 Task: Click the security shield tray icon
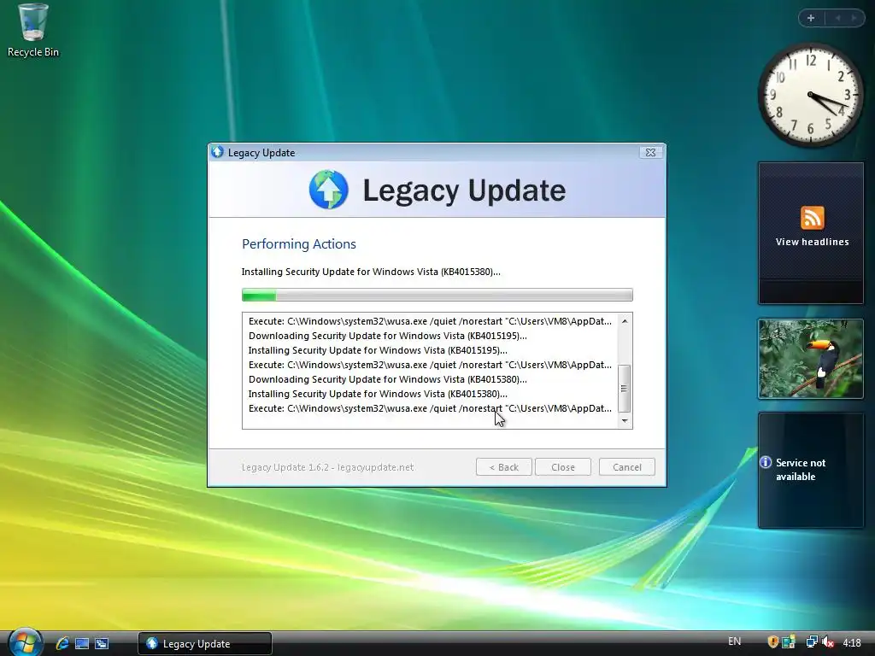click(x=772, y=642)
